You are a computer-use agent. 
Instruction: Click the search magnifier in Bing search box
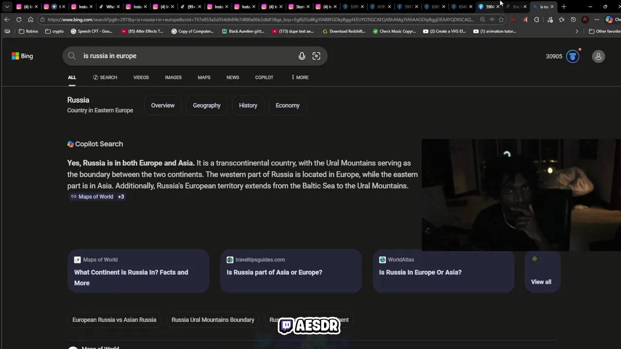click(x=72, y=56)
